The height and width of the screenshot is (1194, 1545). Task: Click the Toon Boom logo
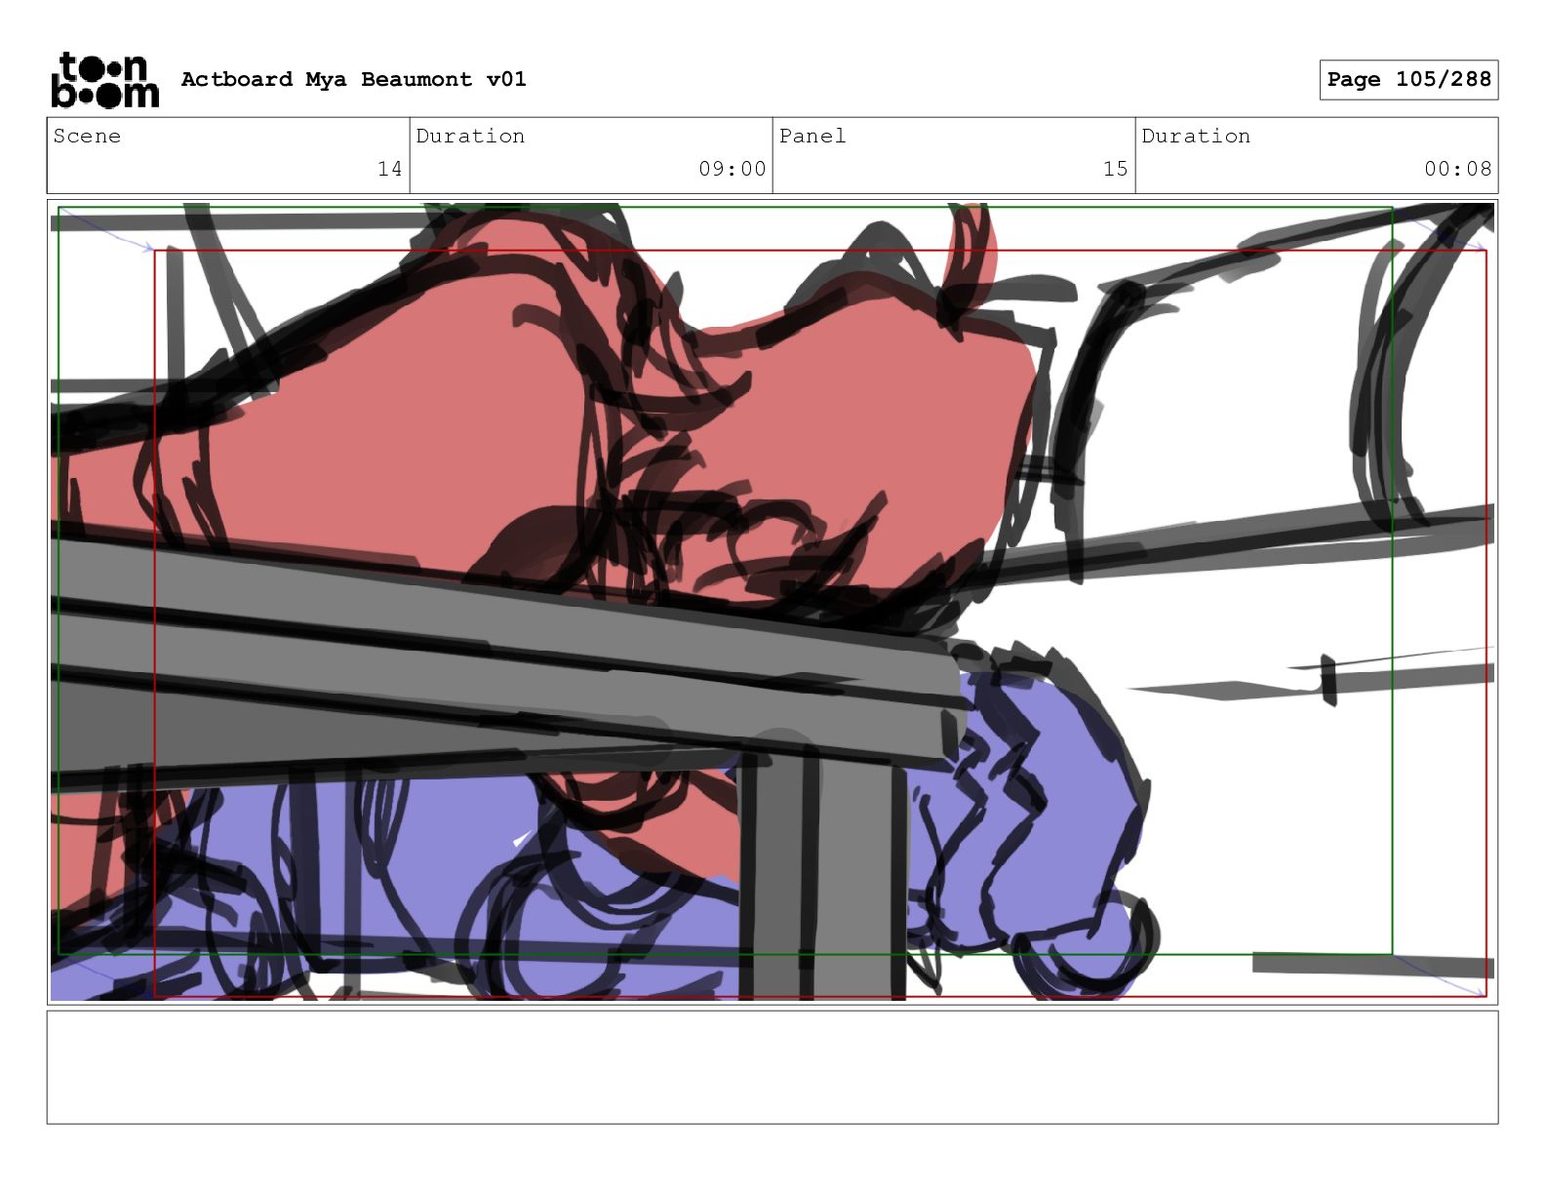[104, 80]
